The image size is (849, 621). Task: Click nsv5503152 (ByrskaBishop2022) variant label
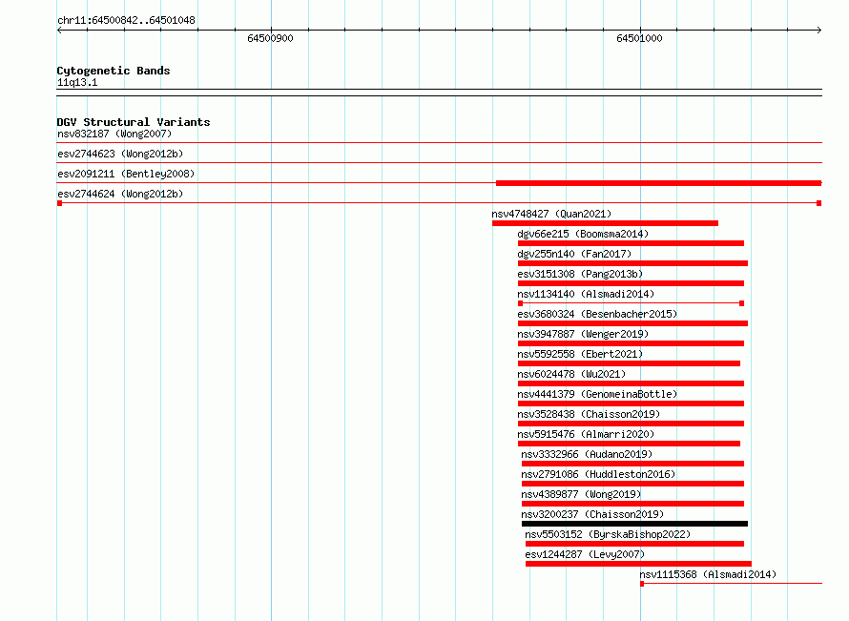[608, 534]
